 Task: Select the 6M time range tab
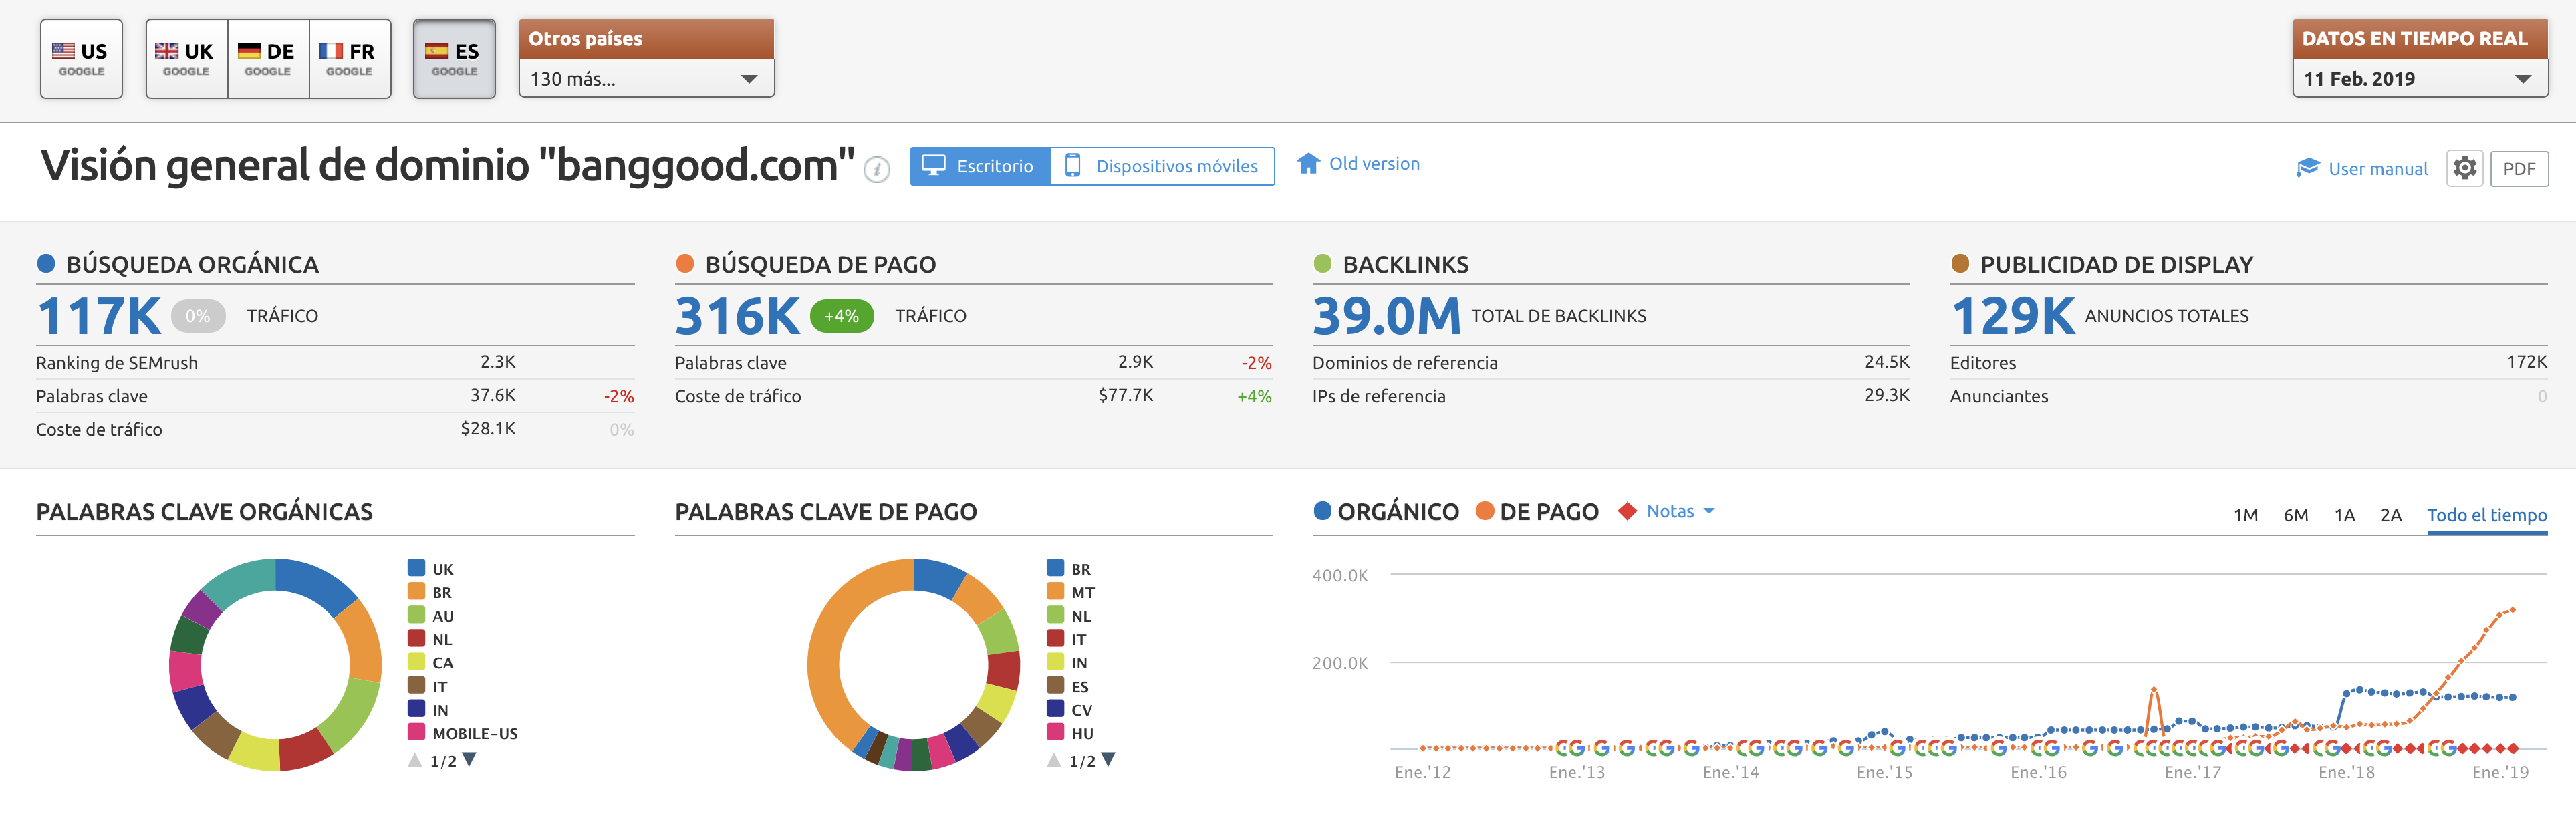click(2295, 515)
